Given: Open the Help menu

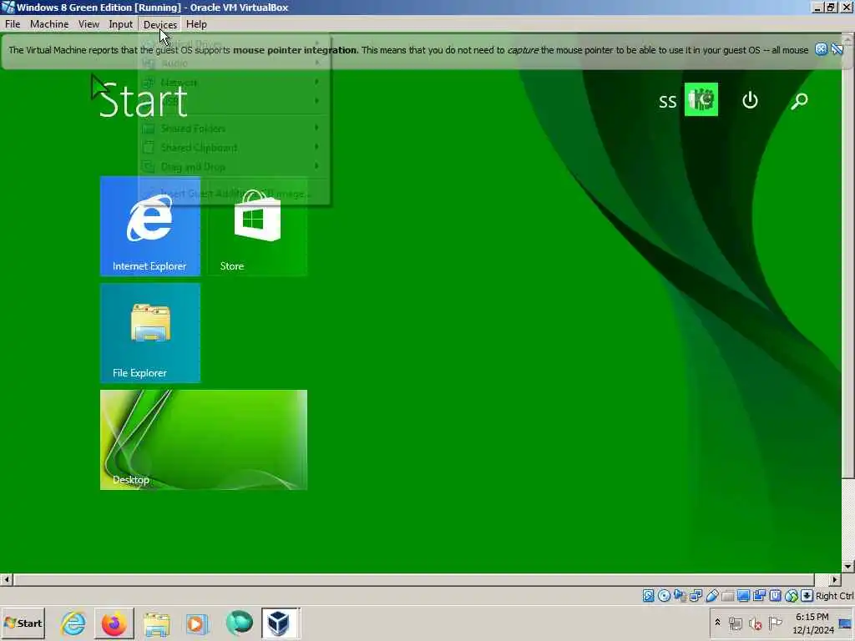Looking at the screenshot, I should point(196,24).
